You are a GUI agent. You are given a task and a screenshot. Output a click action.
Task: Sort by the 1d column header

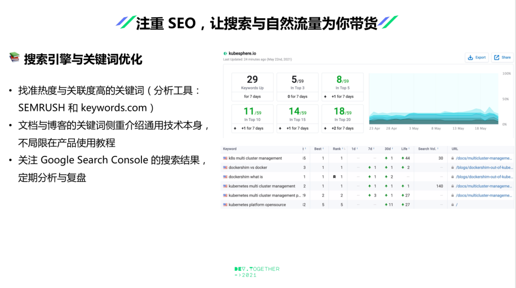point(355,149)
